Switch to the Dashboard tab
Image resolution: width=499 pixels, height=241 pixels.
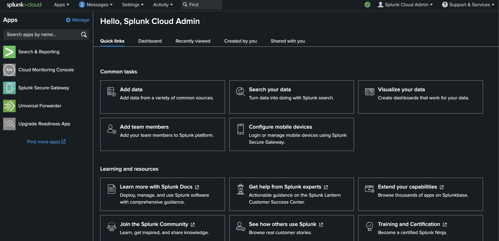pos(150,41)
